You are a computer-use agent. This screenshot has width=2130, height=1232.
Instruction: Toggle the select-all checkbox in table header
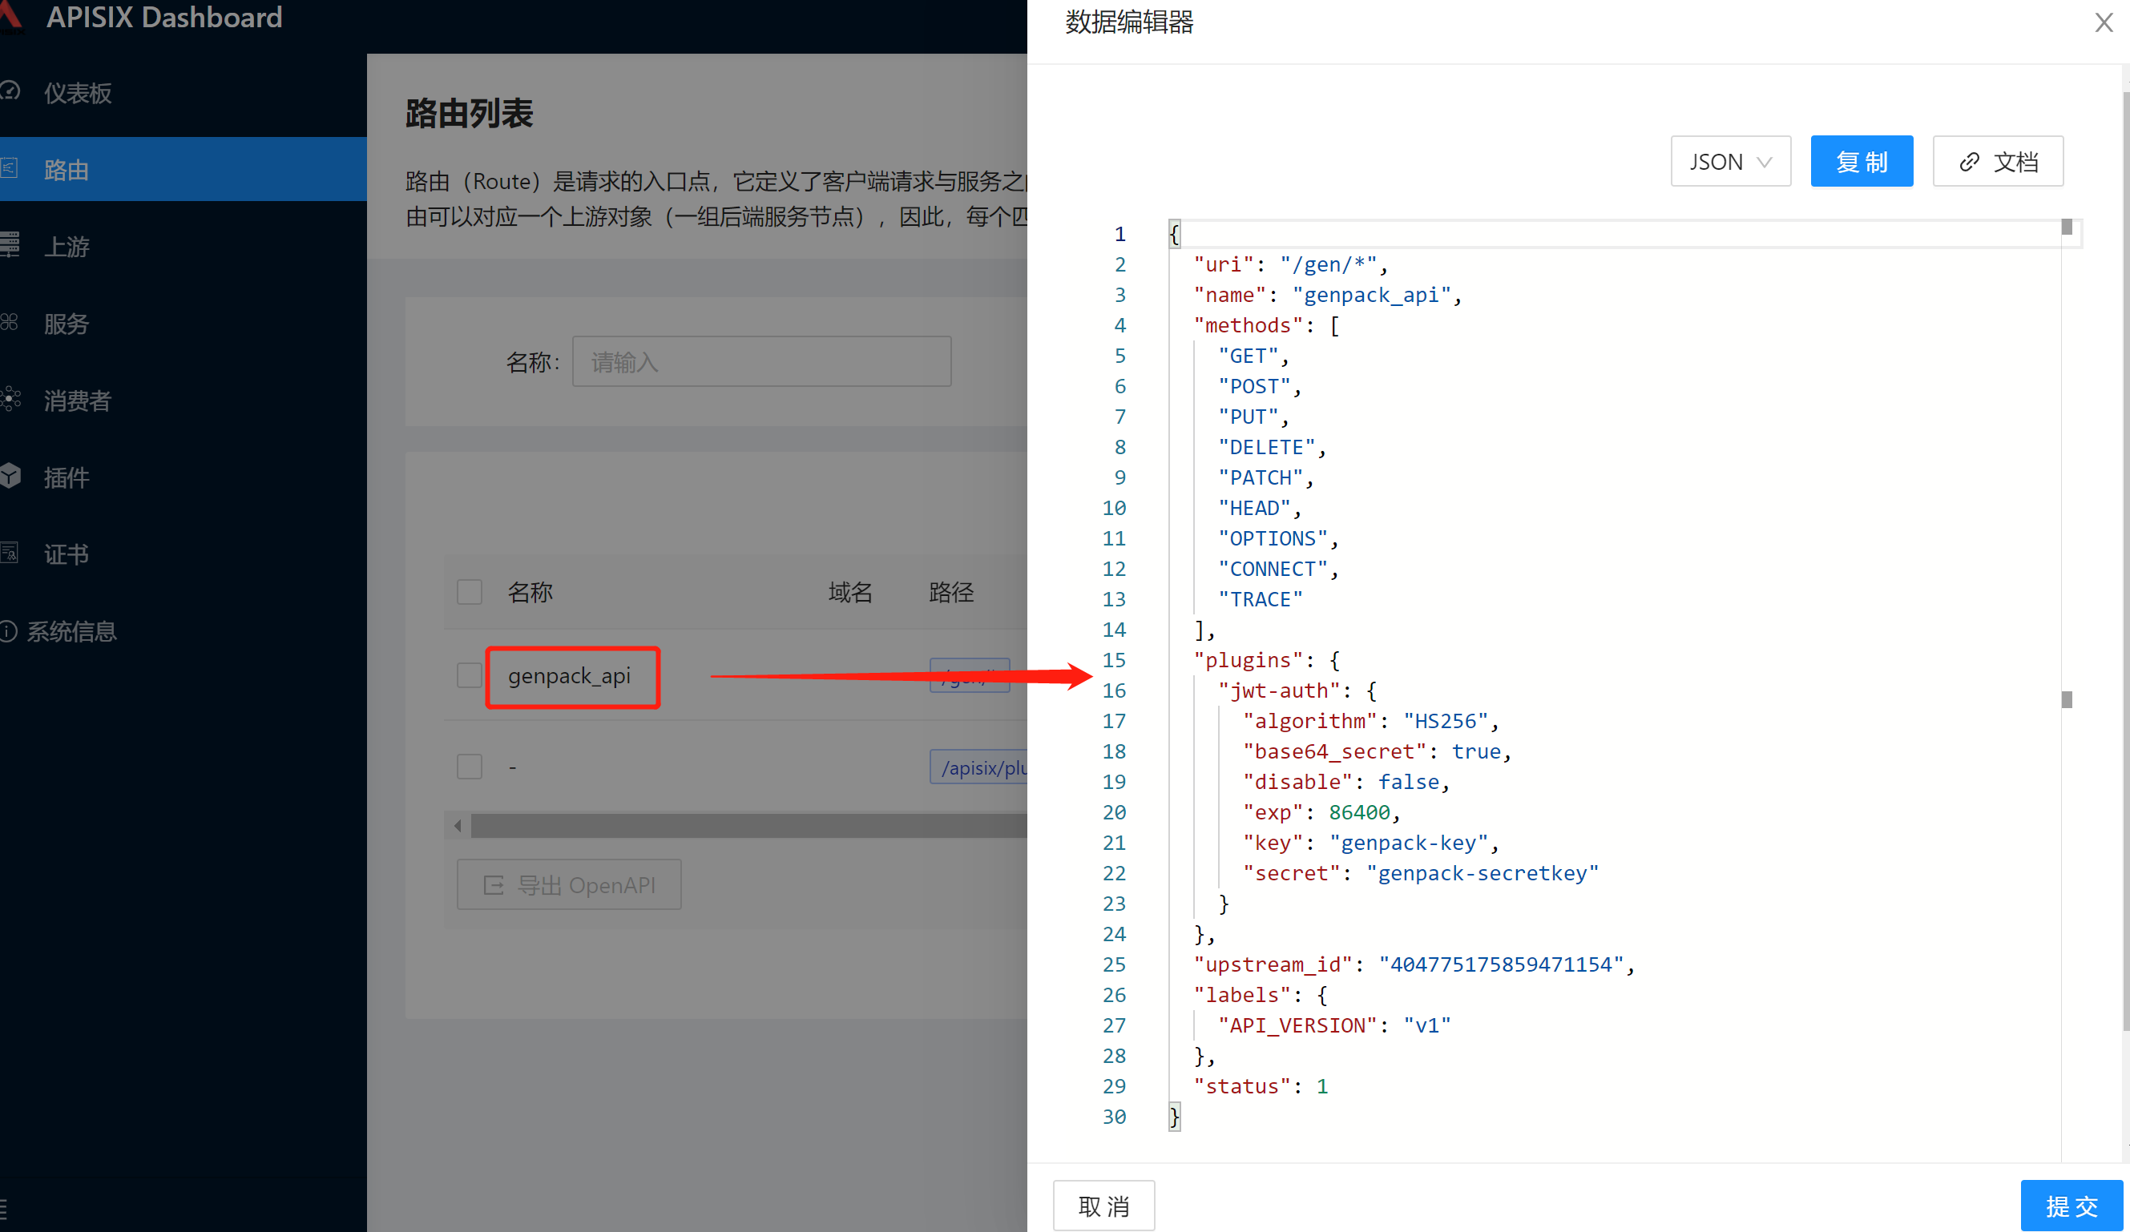(x=469, y=591)
